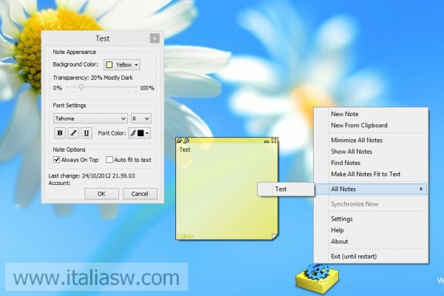Screen dimensions: 444x296
Task: Select New Note from the context menu
Action: click(345, 114)
